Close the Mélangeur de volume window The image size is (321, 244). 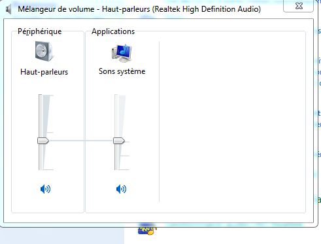click(x=299, y=6)
